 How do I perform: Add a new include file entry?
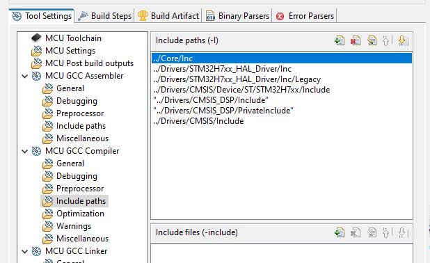(x=340, y=232)
